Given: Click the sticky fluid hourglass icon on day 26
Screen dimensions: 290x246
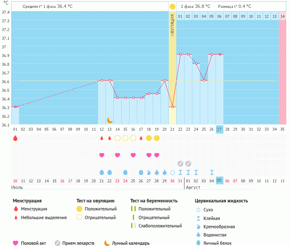Looking at the screenshot, I should [x=212, y=172].
